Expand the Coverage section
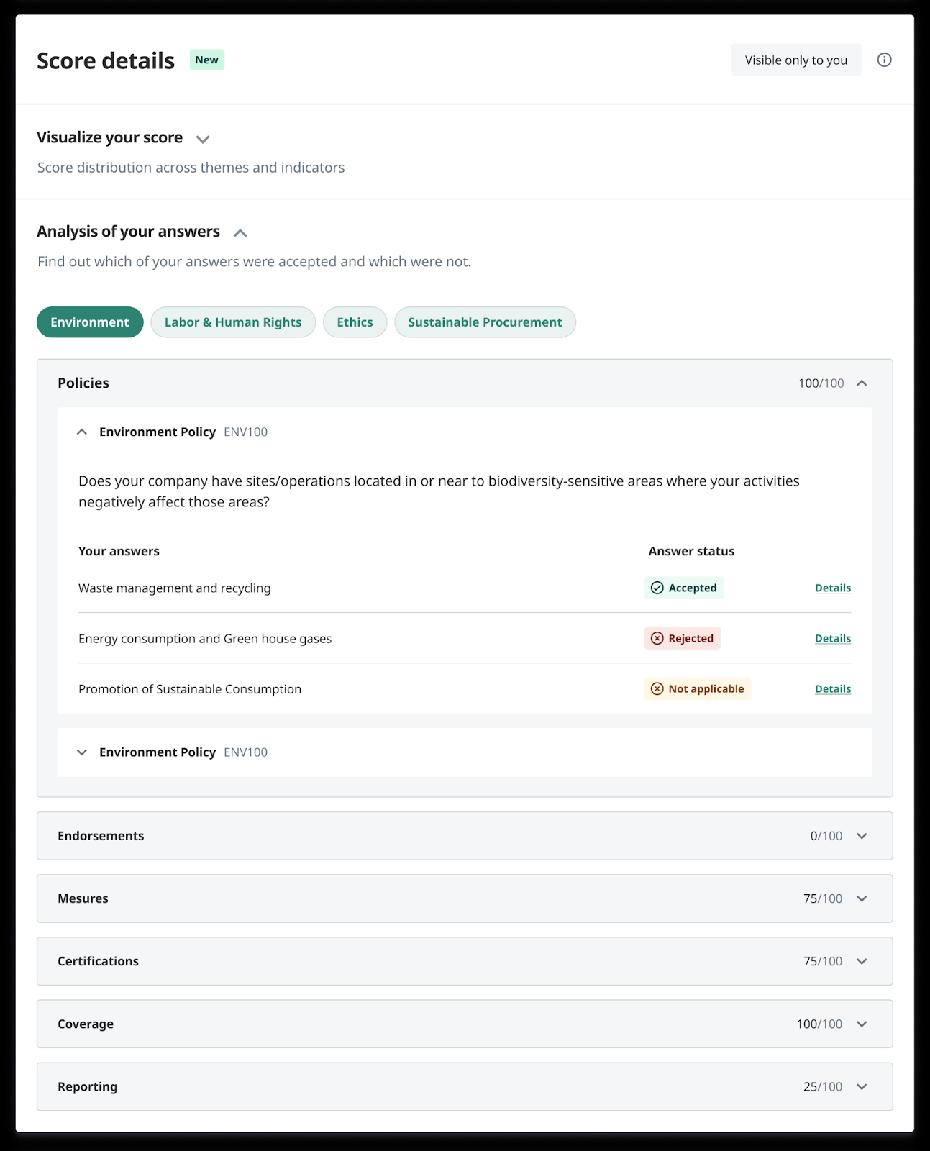Screen dimensions: 930x1151 861,1024
